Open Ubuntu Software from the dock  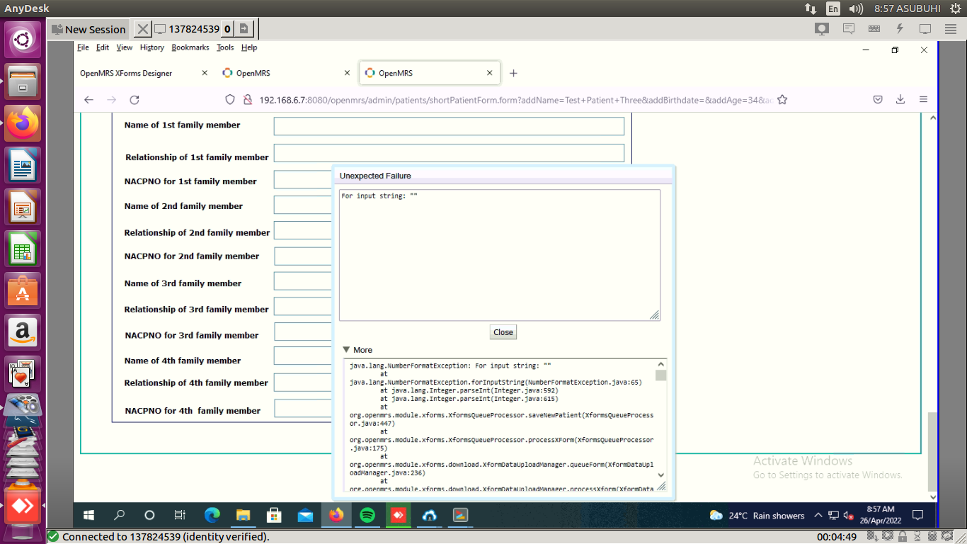[x=23, y=290]
